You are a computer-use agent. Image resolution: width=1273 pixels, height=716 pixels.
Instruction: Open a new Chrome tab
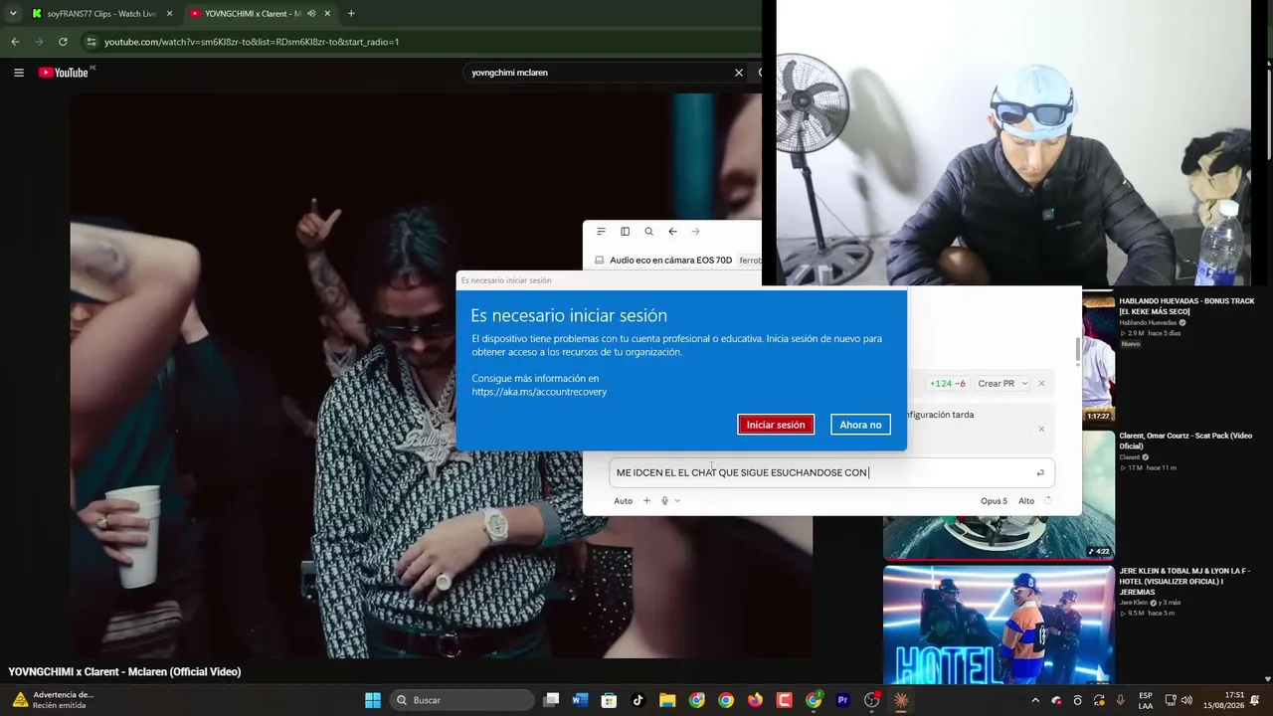tap(351, 13)
